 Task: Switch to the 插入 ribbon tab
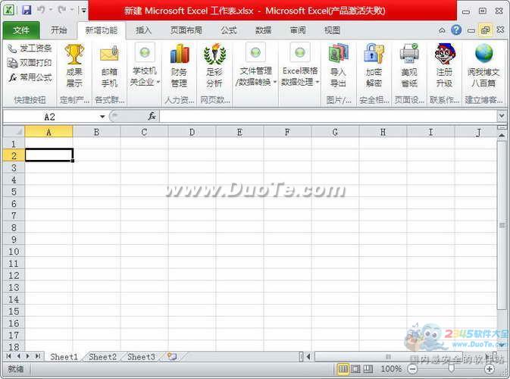click(x=144, y=30)
